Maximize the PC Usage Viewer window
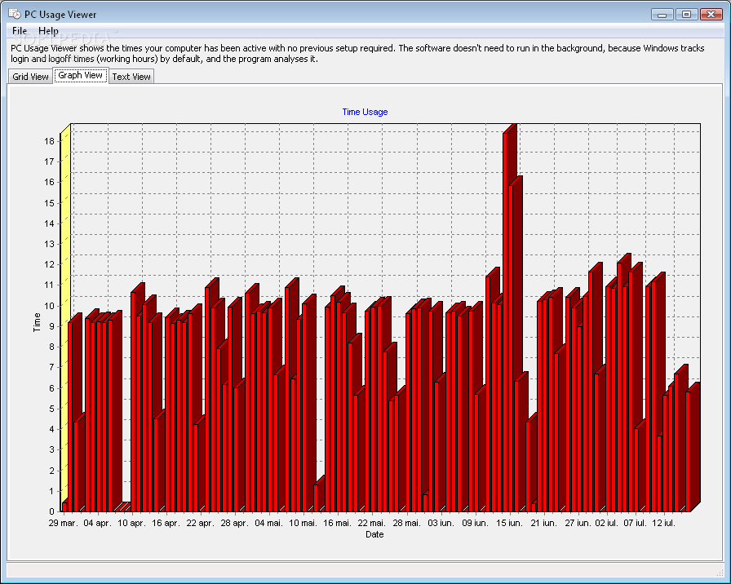This screenshot has width=731, height=584. [x=686, y=15]
